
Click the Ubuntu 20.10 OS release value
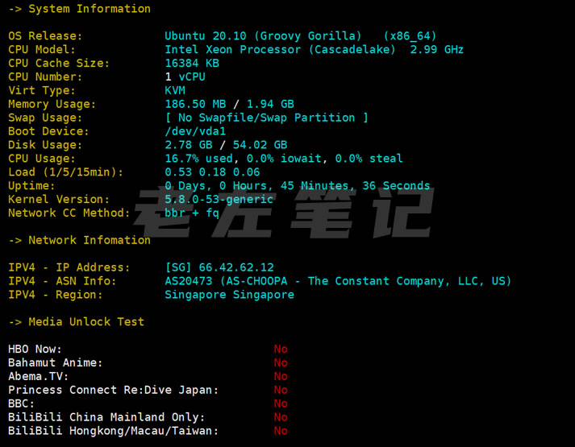263,36
